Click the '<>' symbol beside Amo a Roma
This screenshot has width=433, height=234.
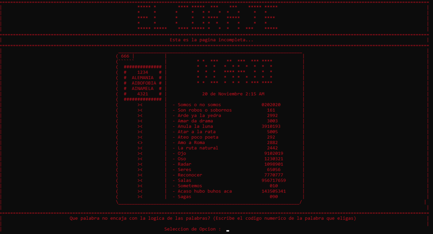tap(140, 143)
